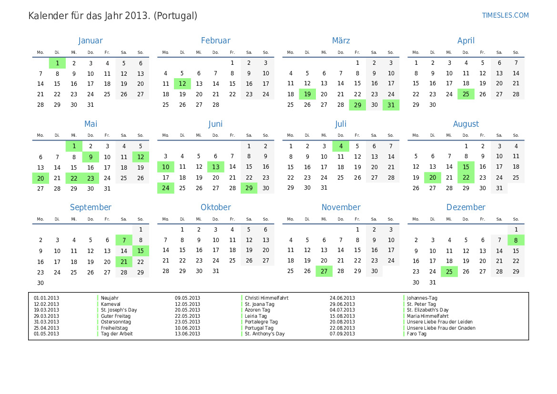Click the highlighted 25 in Dezember
Screen dimensions: 557x394
(449, 272)
